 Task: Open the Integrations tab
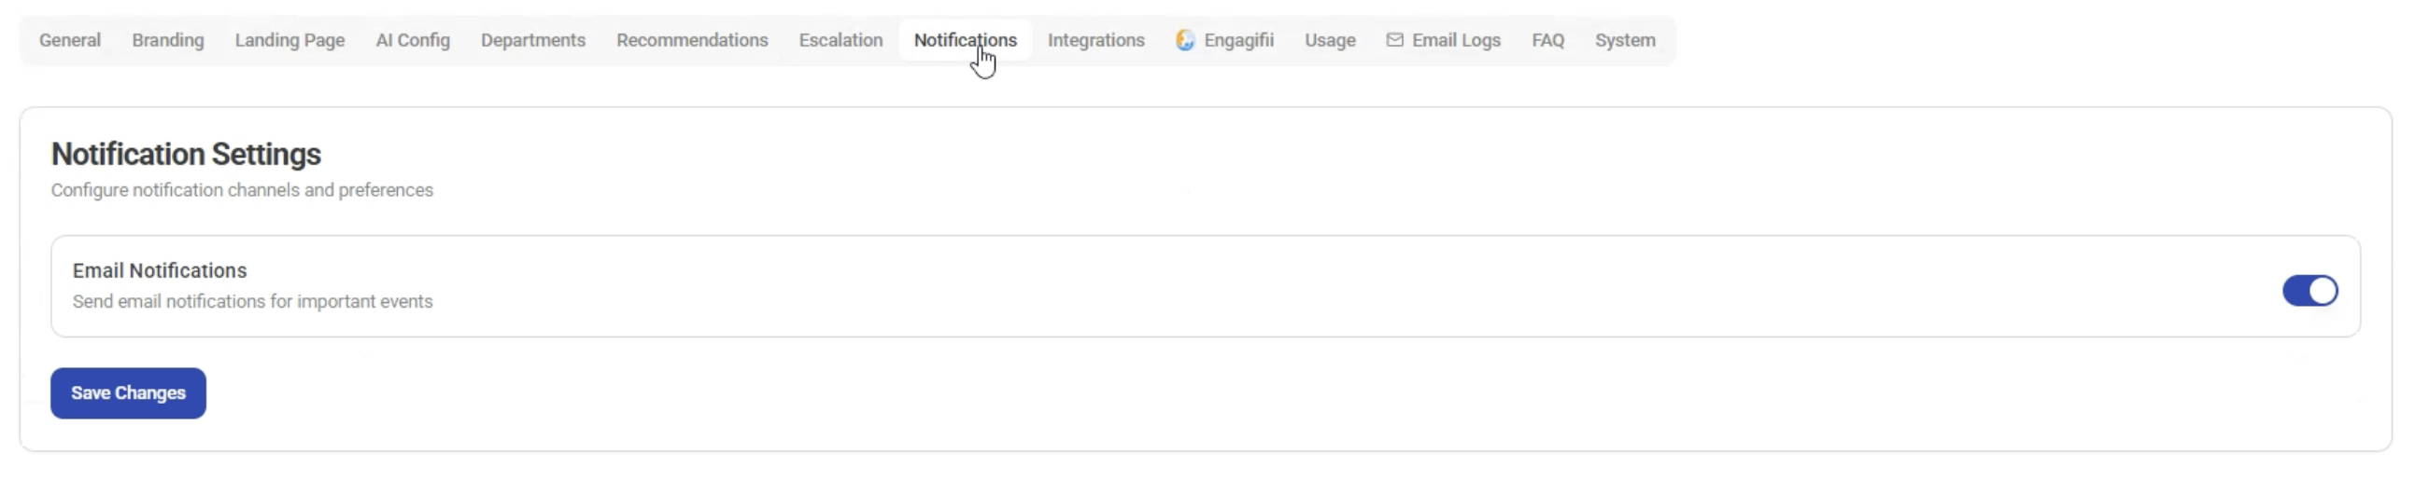point(1095,40)
